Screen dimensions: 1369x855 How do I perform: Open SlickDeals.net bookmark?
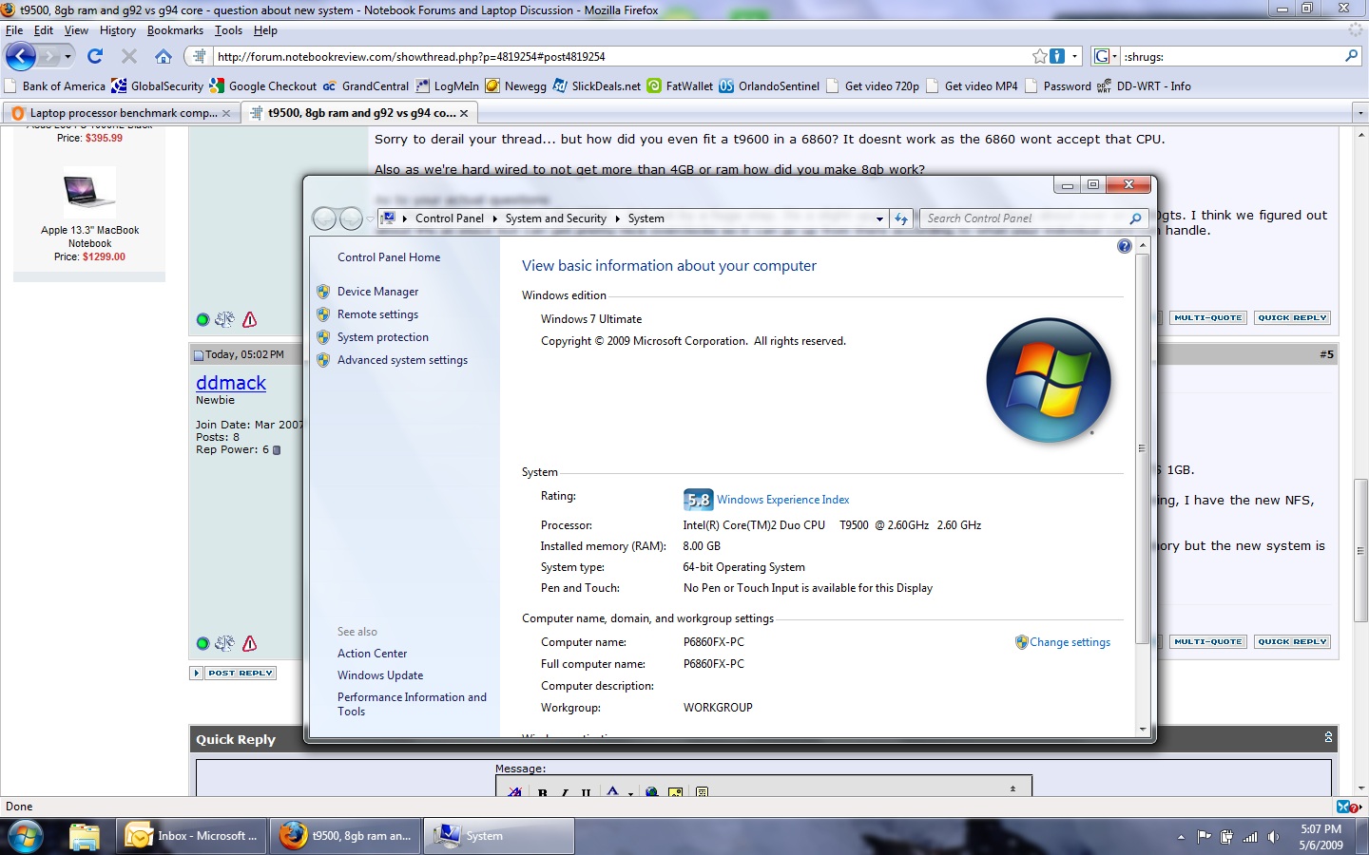pos(597,85)
